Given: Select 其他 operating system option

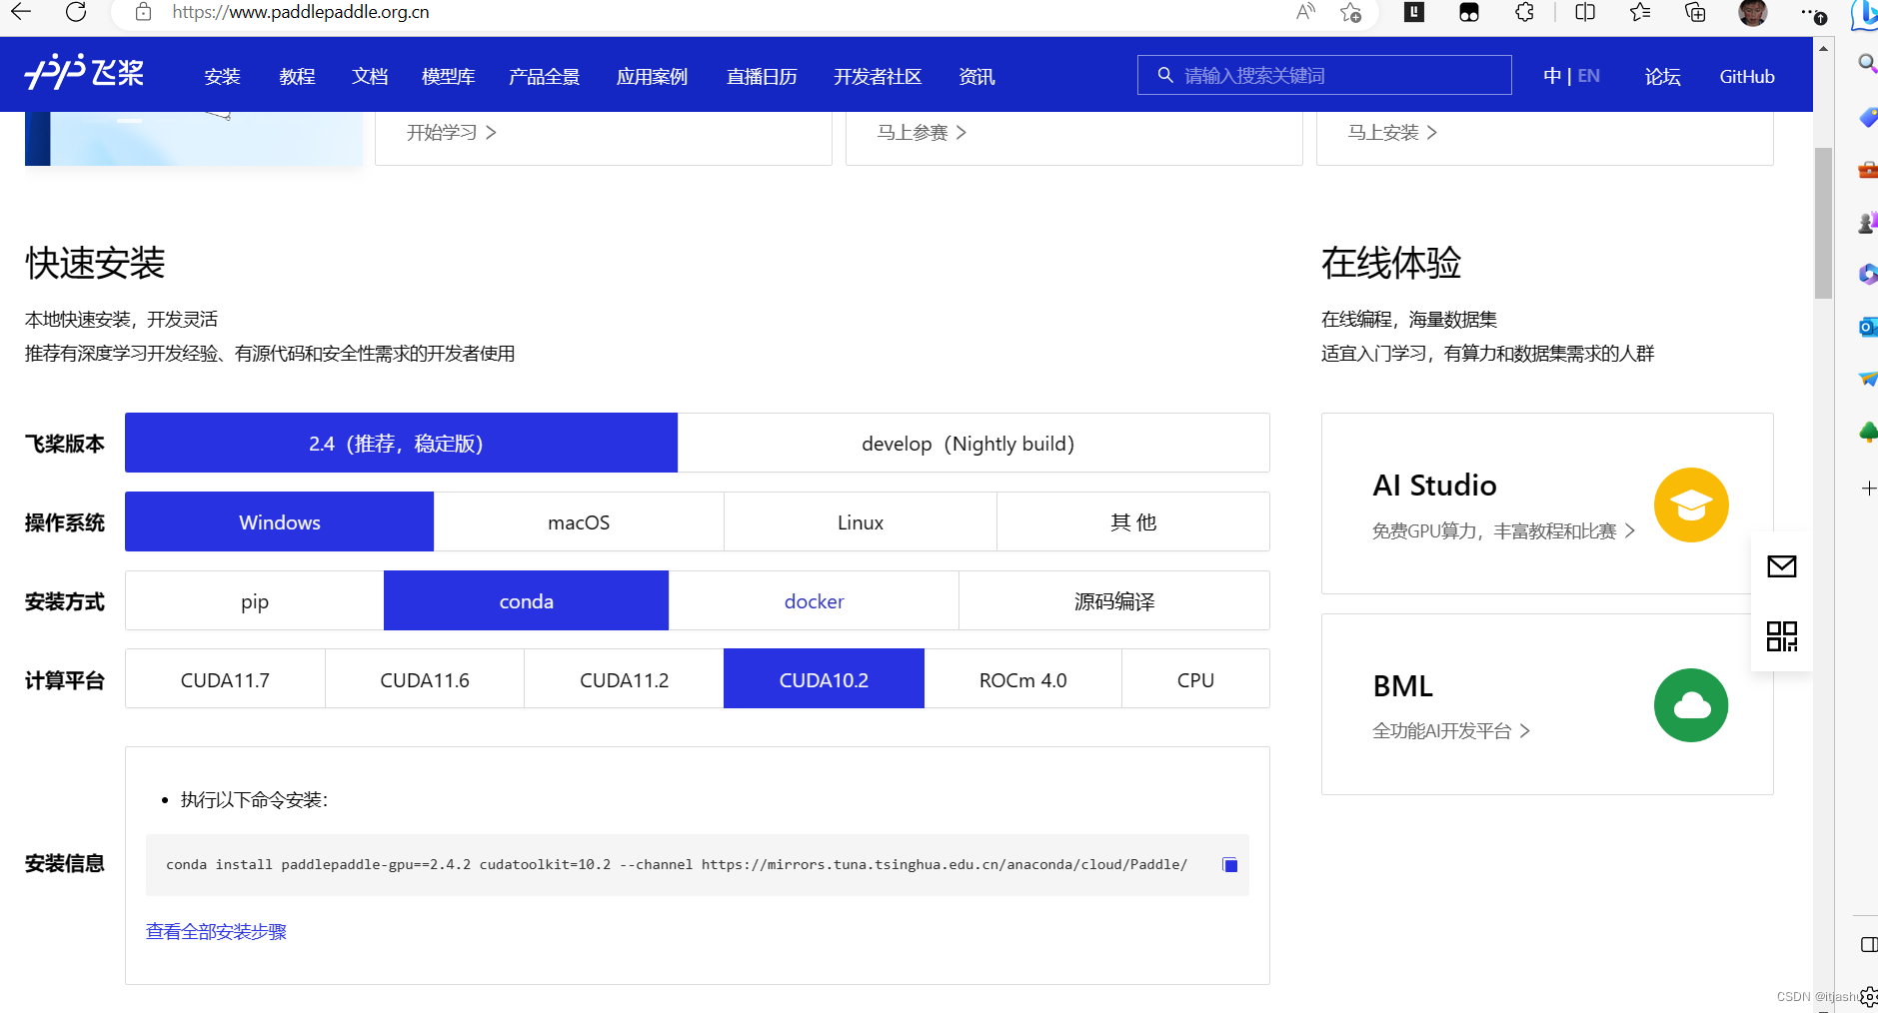Looking at the screenshot, I should click(x=1133, y=521).
